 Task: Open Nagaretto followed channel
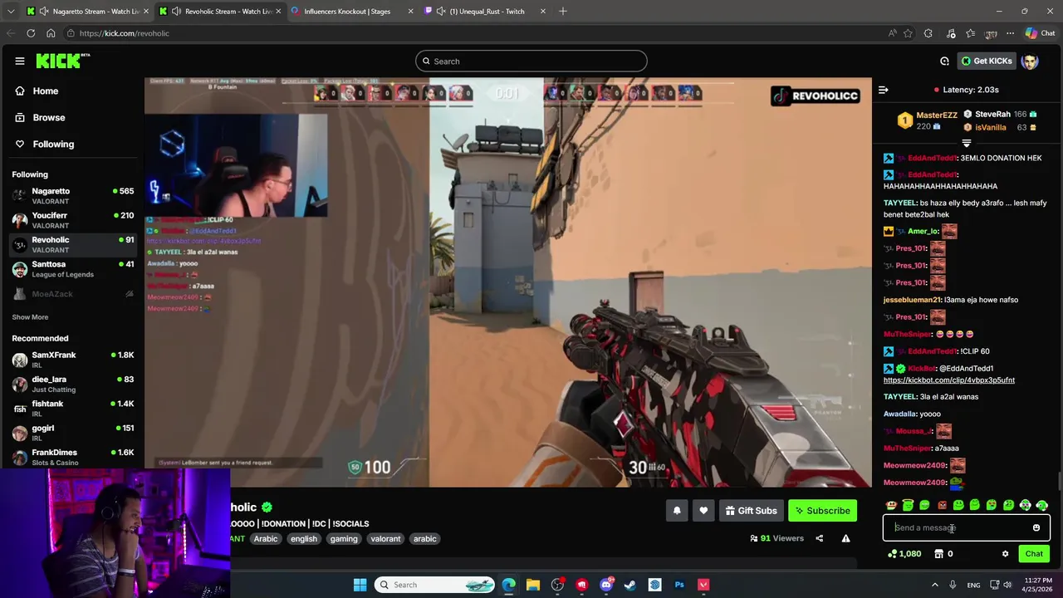(x=72, y=196)
